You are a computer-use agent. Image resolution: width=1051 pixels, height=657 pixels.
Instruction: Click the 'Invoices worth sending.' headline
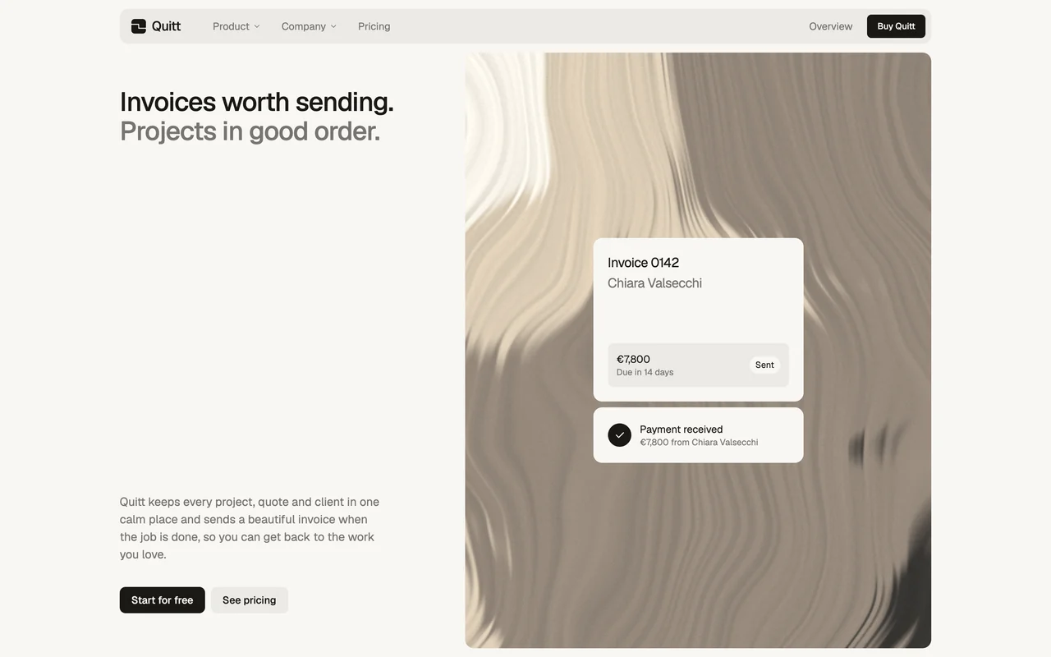pyautogui.click(x=257, y=102)
